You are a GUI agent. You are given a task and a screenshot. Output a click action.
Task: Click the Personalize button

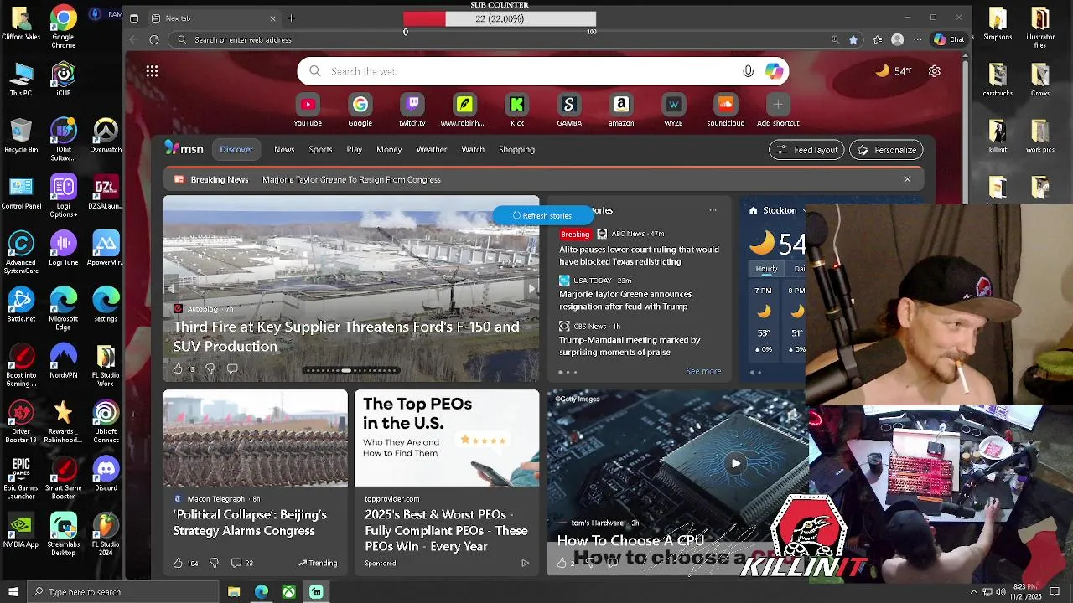click(x=886, y=150)
